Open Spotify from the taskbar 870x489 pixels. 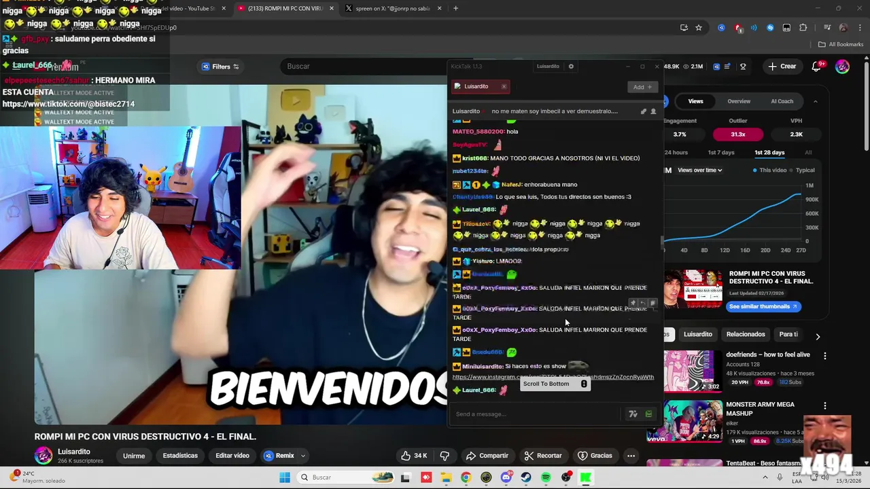tap(546, 477)
